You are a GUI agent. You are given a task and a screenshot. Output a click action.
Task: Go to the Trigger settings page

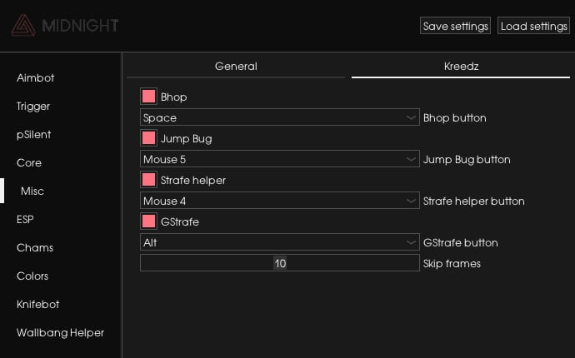click(x=33, y=107)
